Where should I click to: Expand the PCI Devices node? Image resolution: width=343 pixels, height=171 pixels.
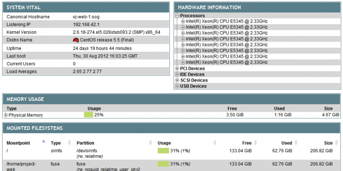[x=177, y=68]
